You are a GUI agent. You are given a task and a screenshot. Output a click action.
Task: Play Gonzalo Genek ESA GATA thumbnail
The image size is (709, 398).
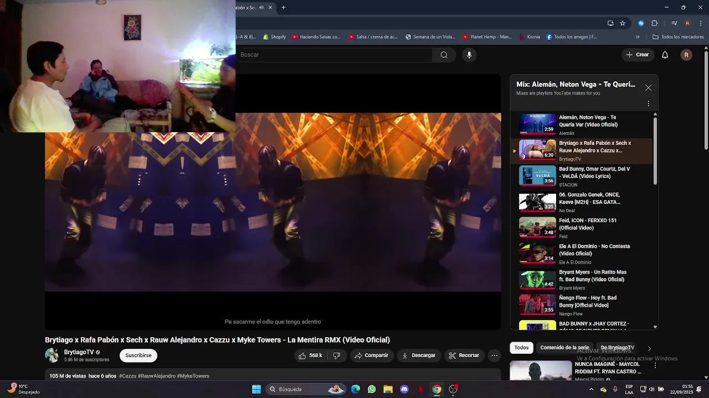(537, 202)
